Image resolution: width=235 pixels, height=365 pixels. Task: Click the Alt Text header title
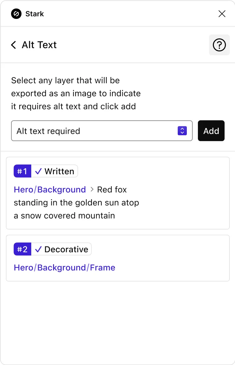point(39,45)
